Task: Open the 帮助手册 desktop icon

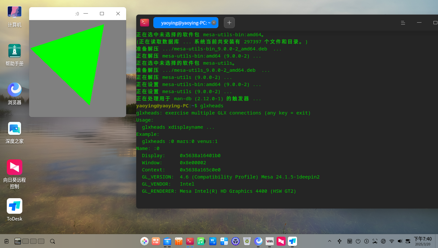Action: tap(15, 55)
